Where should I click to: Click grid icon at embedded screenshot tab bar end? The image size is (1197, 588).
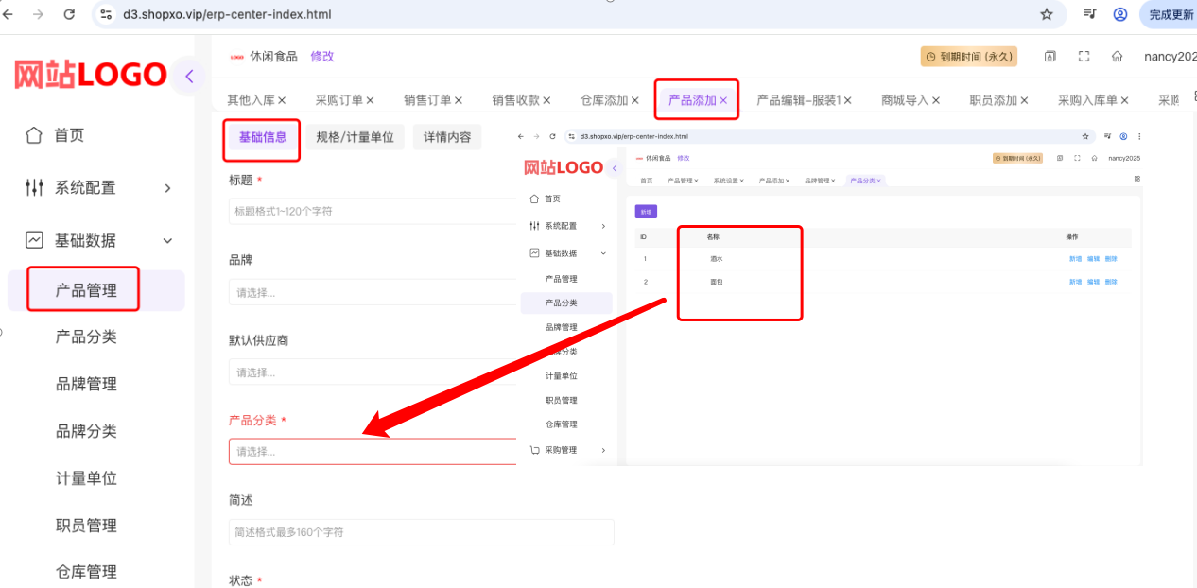pyautogui.click(x=1136, y=179)
